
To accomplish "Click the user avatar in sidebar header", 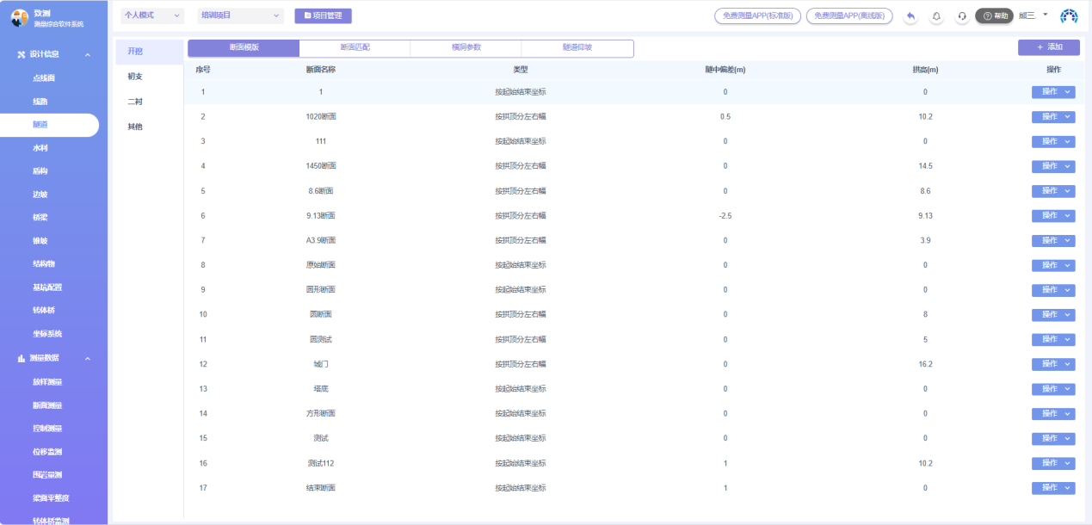I will tap(19, 18).
